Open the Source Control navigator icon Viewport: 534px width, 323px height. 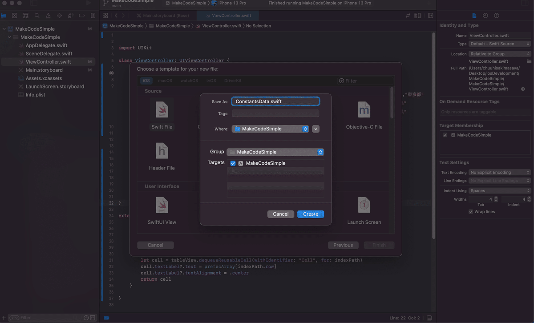(x=14, y=16)
